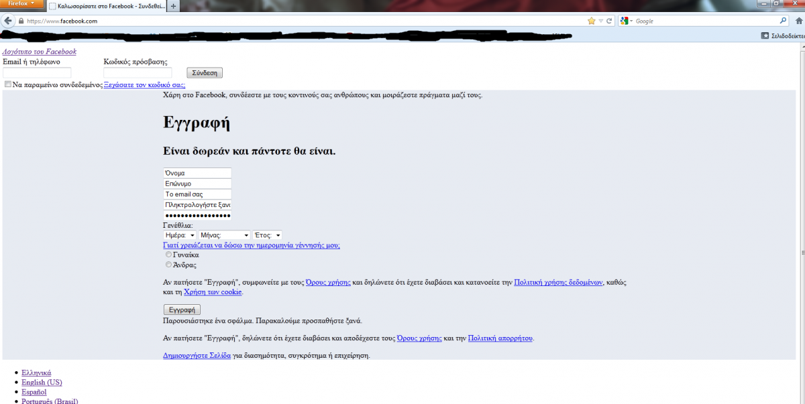This screenshot has height=404, width=805.
Task: Bookmark this page with star icon
Action: click(591, 21)
